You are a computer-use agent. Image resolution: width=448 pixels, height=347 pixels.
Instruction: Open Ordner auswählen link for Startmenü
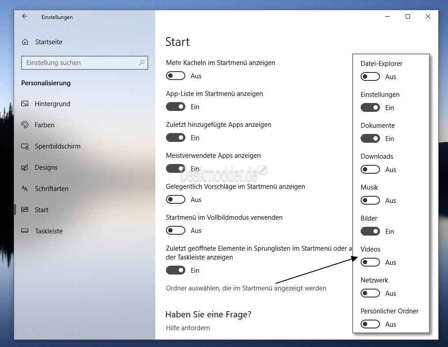246,288
